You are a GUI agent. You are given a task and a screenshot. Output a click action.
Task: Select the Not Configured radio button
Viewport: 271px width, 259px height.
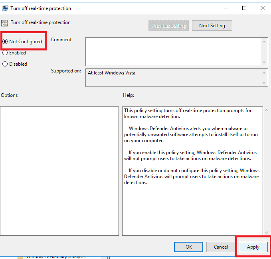click(5, 42)
